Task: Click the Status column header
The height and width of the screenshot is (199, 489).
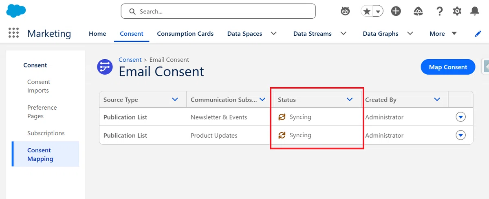Action: 287,99
